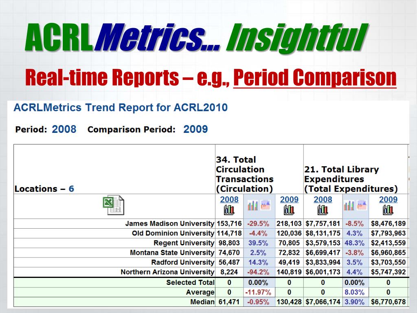Click median expenditure $7,066,174
This screenshot has height=313, width=417.
point(323,302)
